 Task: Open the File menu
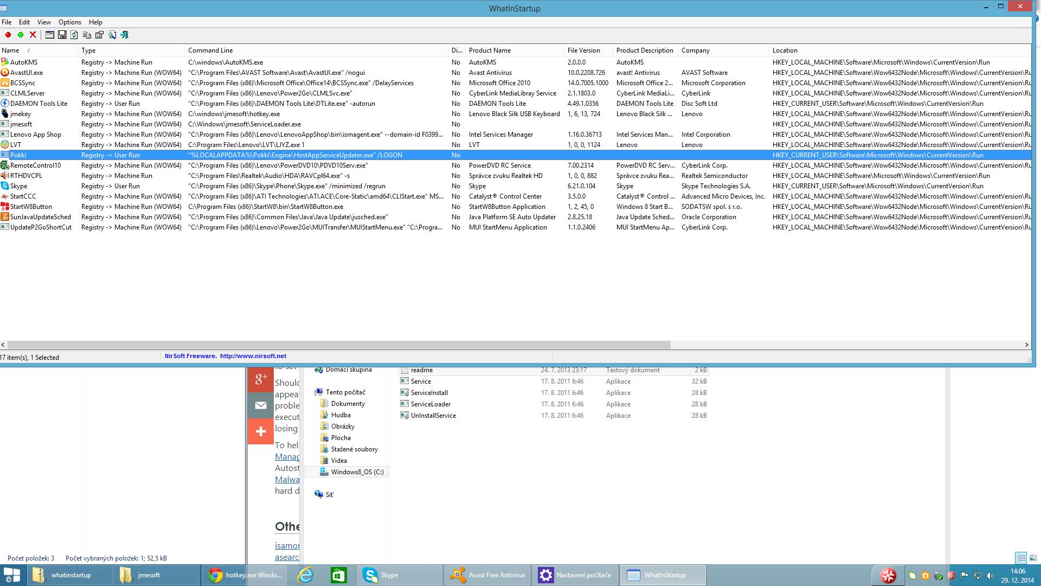pos(7,22)
